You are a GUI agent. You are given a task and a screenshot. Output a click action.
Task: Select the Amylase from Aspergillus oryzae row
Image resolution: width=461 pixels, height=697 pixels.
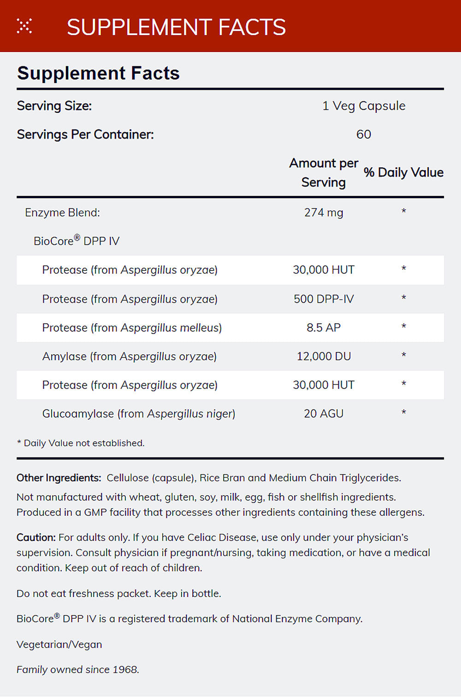coord(129,356)
